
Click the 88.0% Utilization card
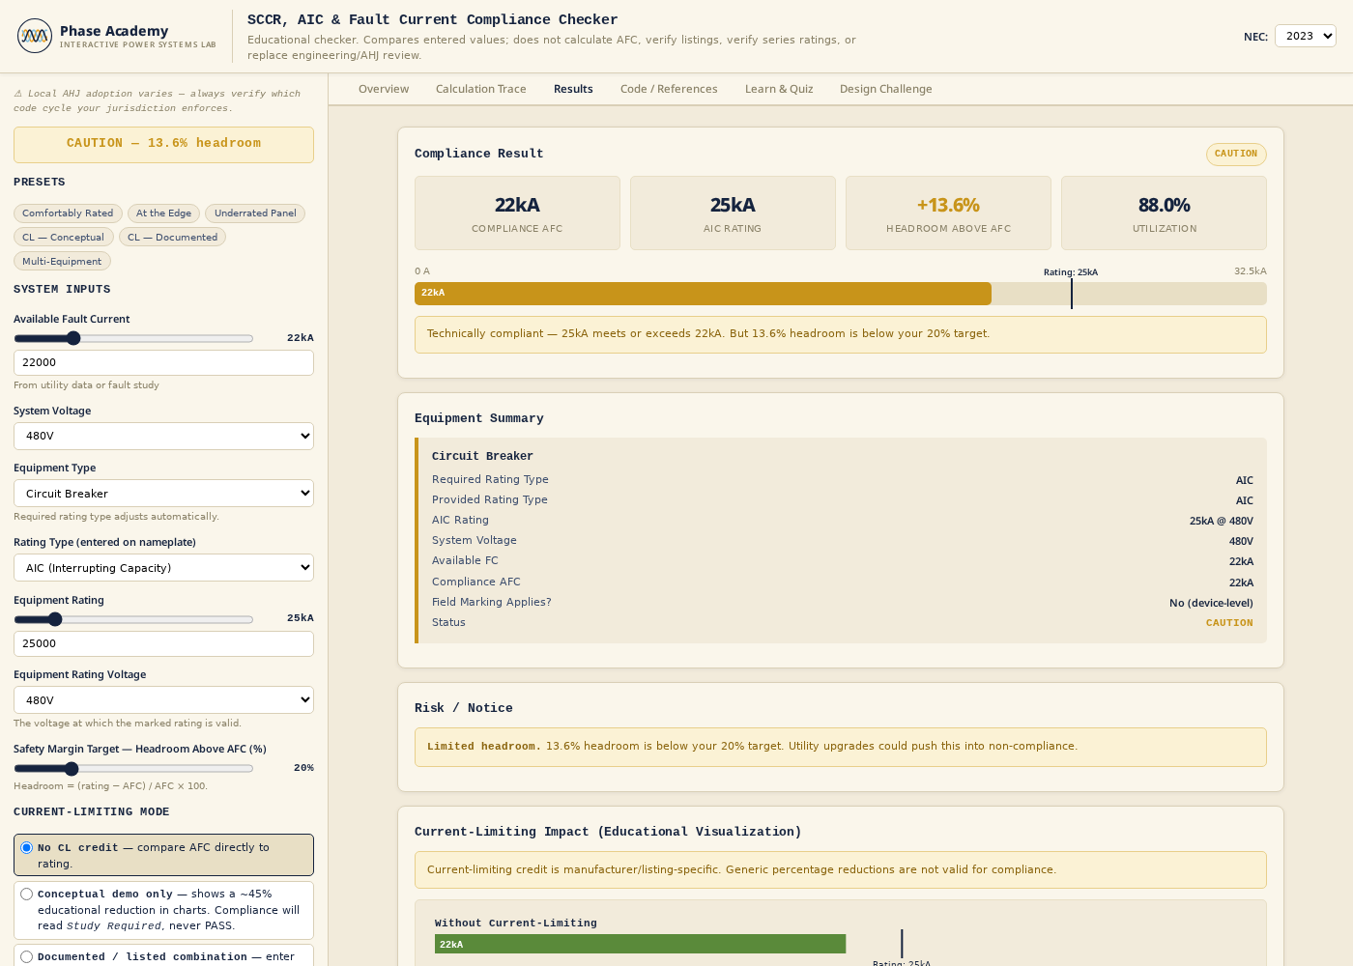pyautogui.click(x=1164, y=213)
